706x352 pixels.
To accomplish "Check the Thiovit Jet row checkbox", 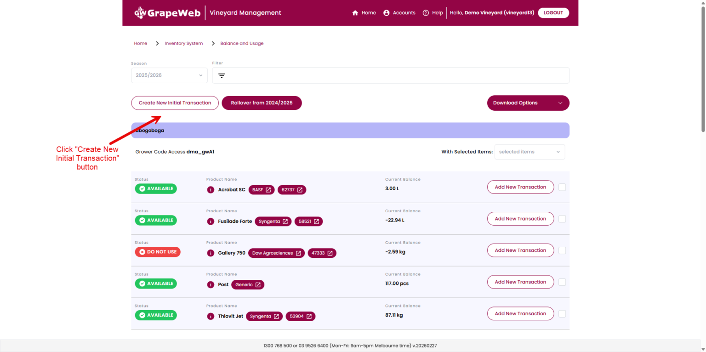I will tap(562, 314).
